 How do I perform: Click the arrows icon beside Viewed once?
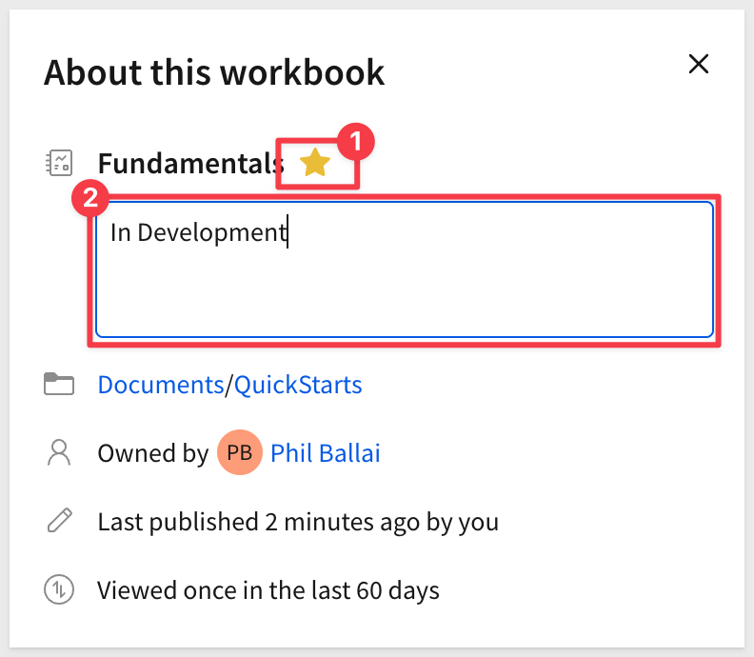click(x=59, y=589)
